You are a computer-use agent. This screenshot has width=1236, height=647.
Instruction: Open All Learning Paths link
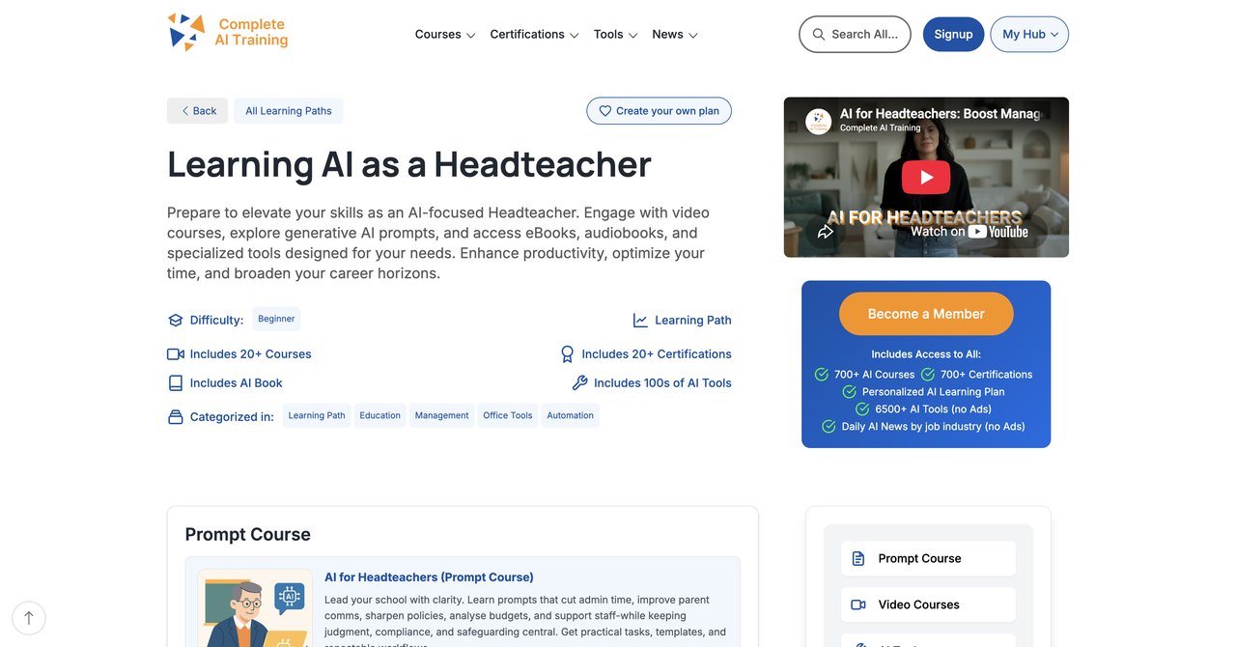pos(288,111)
